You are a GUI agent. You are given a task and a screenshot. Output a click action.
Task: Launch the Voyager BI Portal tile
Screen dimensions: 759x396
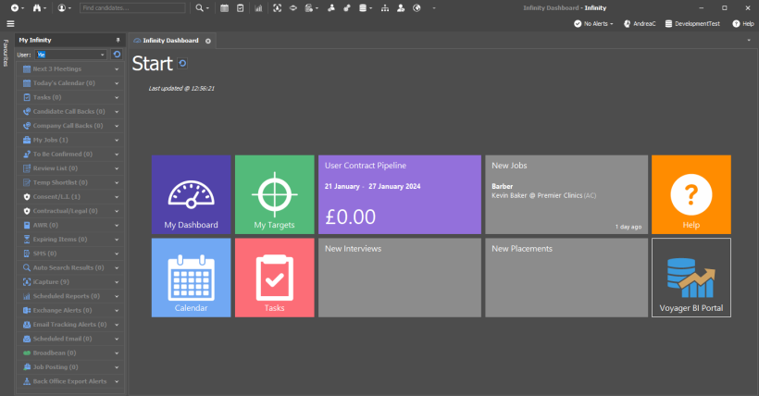pyautogui.click(x=691, y=278)
